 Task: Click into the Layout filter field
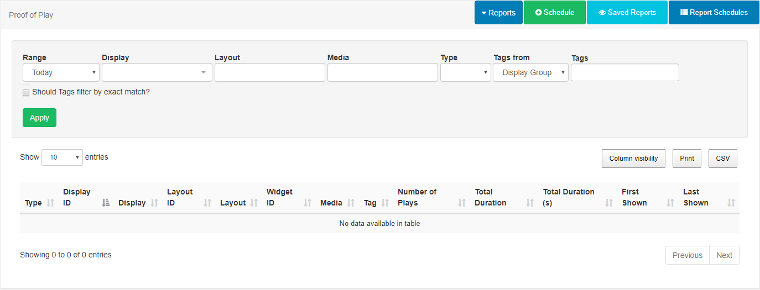pyautogui.click(x=269, y=72)
